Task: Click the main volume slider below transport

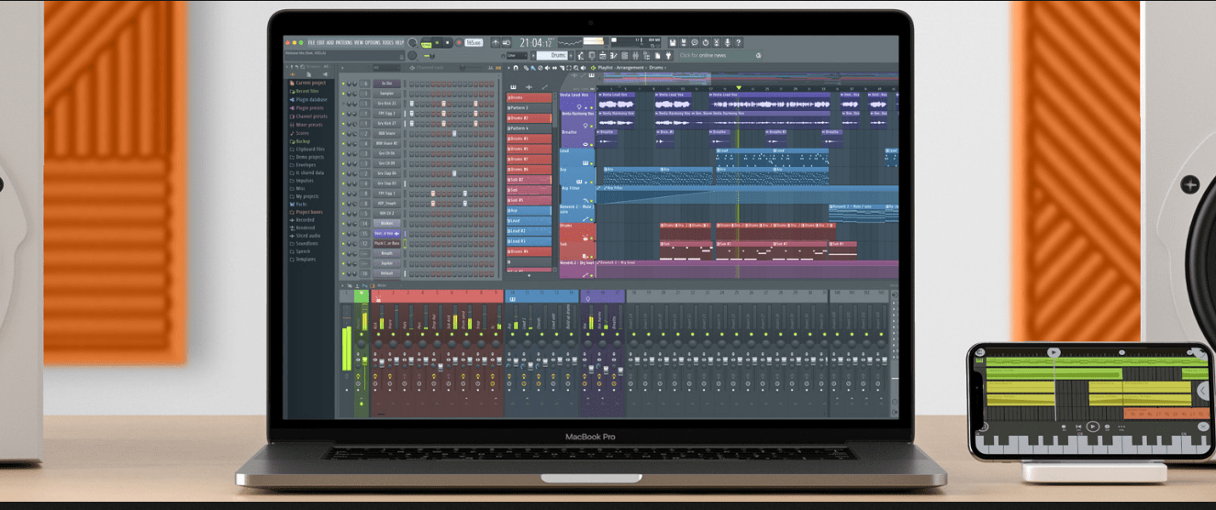Action: (x=430, y=56)
